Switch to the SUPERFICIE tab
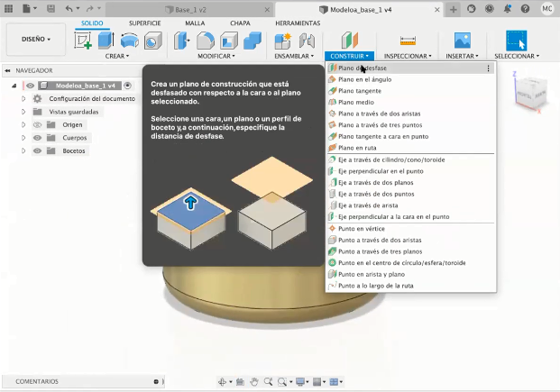This screenshot has width=560, height=392. [144, 23]
